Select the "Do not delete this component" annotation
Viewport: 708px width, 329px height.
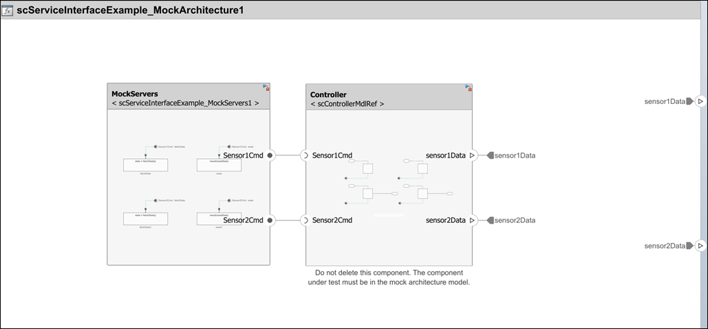coord(389,277)
